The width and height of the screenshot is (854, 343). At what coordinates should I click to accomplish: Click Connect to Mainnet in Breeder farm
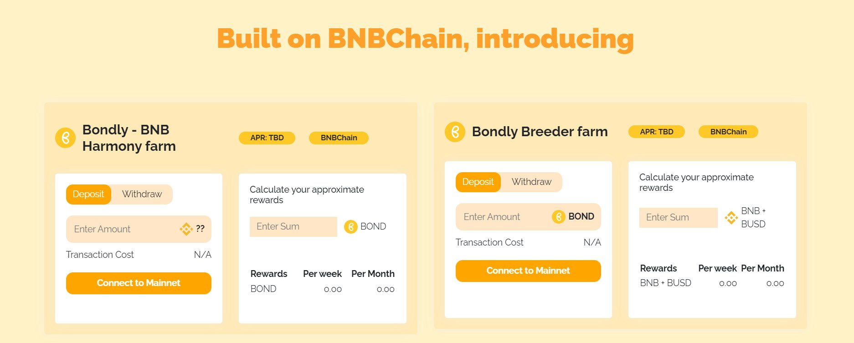pos(528,271)
